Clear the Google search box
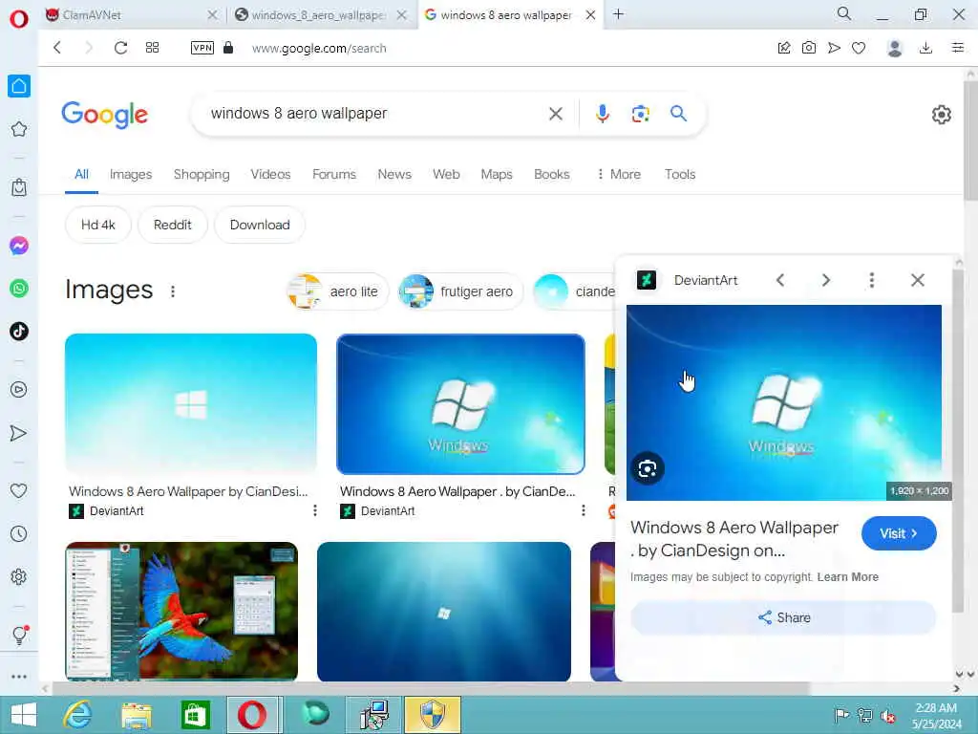 click(x=556, y=114)
